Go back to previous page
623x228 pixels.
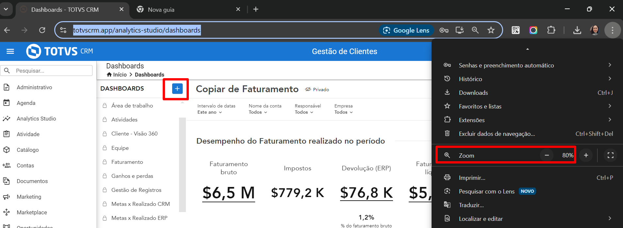point(7,30)
